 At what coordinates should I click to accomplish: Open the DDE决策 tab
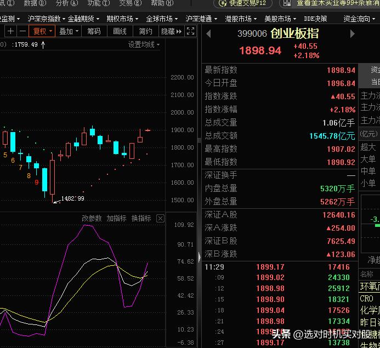[315, 19]
